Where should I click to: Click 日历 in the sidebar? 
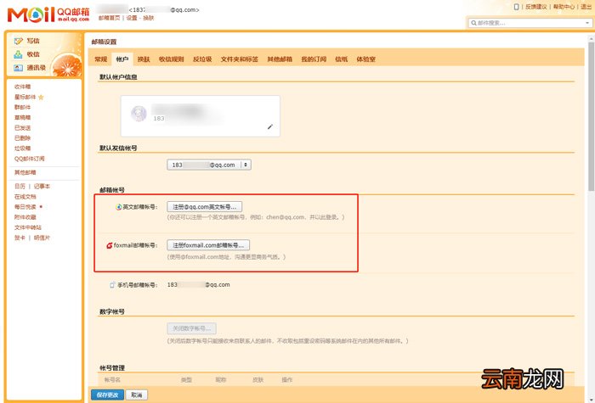point(20,187)
